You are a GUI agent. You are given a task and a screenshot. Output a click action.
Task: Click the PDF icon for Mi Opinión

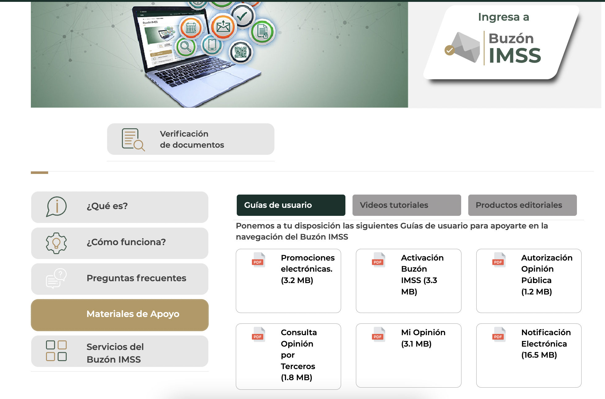[x=378, y=334]
